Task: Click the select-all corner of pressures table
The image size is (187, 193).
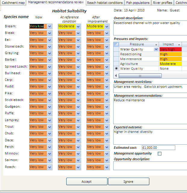Action: click(x=116, y=44)
